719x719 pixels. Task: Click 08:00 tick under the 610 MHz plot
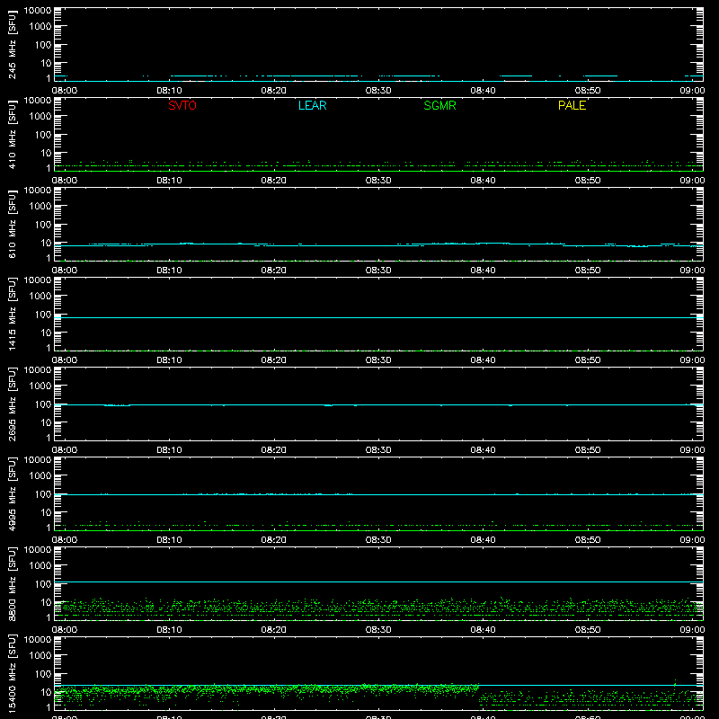pyautogui.click(x=65, y=271)
